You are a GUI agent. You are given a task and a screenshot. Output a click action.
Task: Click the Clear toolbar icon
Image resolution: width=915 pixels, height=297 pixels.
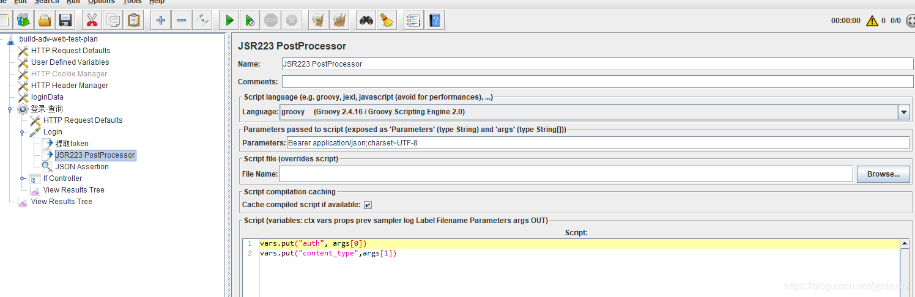coord(318,20)
